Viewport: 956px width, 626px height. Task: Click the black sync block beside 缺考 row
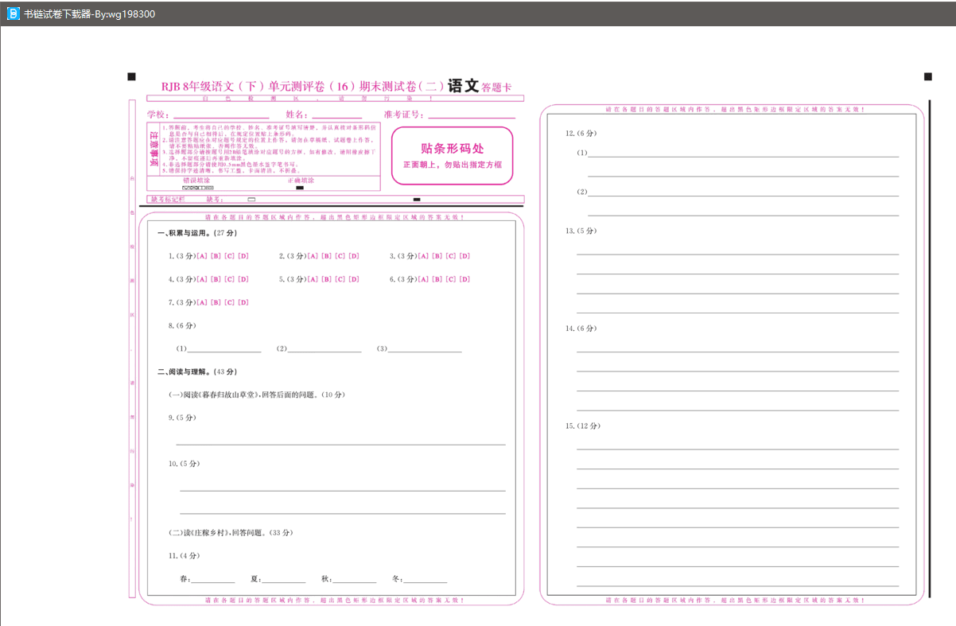pyautogui.click(x=417, y=200)
